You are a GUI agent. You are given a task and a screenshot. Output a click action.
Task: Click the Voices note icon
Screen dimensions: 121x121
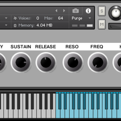point(15,18)
